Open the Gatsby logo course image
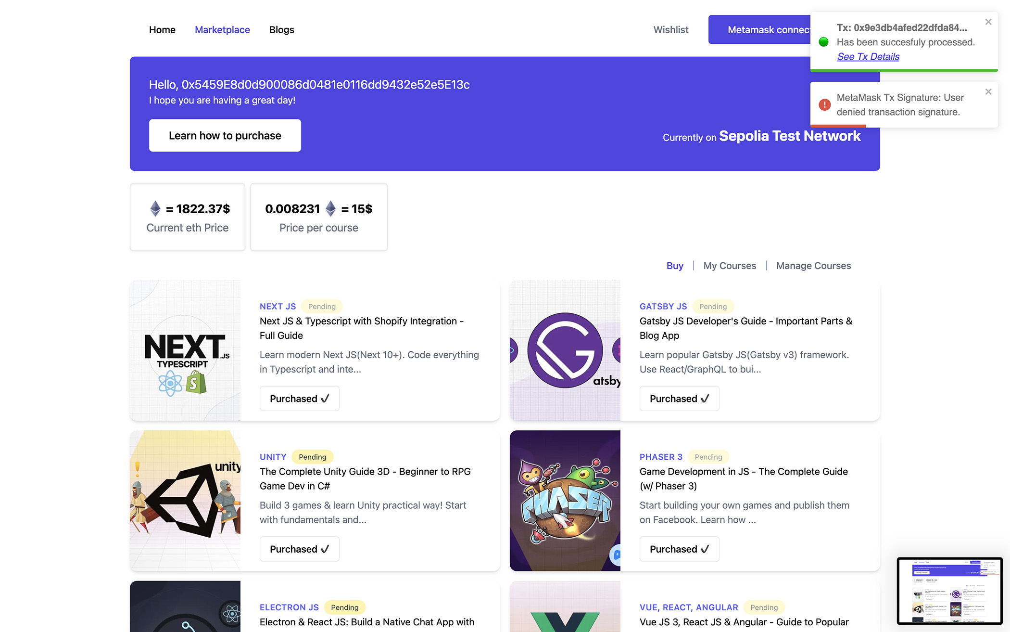This screenshot has height=632, width=1010. 565,350
